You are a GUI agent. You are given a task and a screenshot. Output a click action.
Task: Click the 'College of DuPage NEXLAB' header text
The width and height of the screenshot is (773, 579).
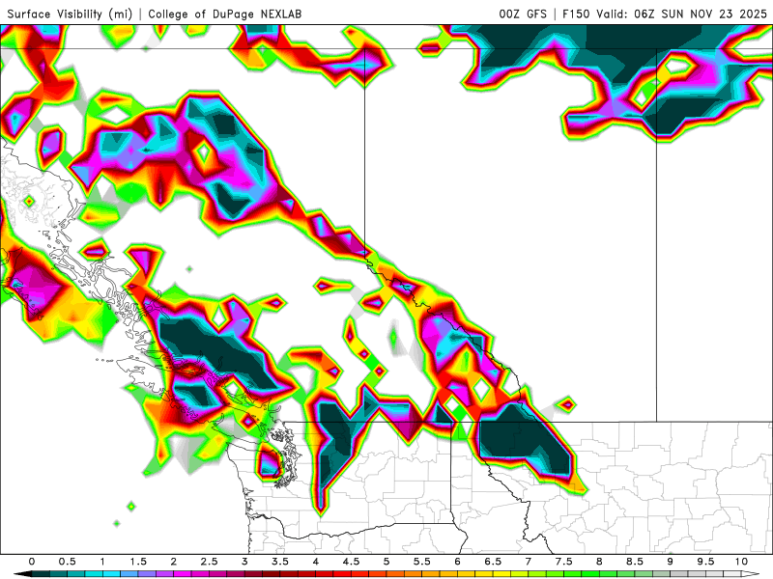click(x=225, y=14)
